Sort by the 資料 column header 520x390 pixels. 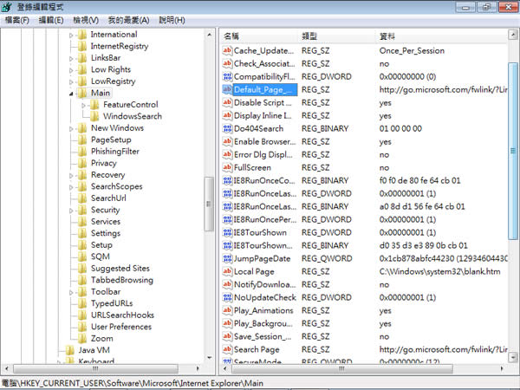(442, 36)
